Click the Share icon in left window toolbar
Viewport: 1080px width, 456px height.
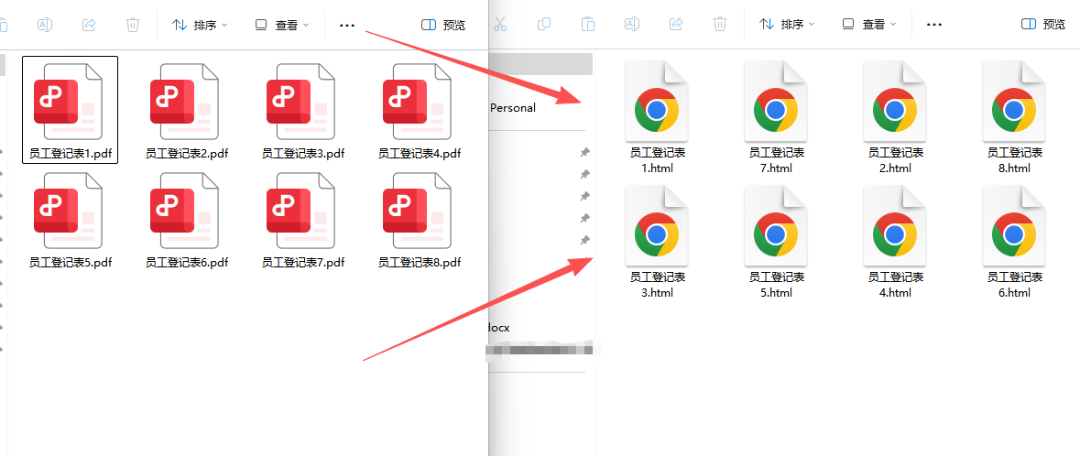coord(89,25)
